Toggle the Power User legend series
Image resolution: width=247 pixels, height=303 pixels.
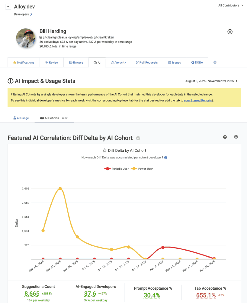tap(142, 168)
